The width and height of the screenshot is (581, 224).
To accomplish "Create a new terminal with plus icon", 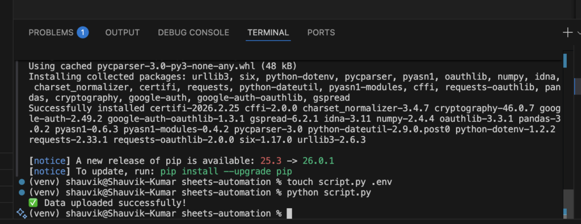I will click(x=567, y=32).
